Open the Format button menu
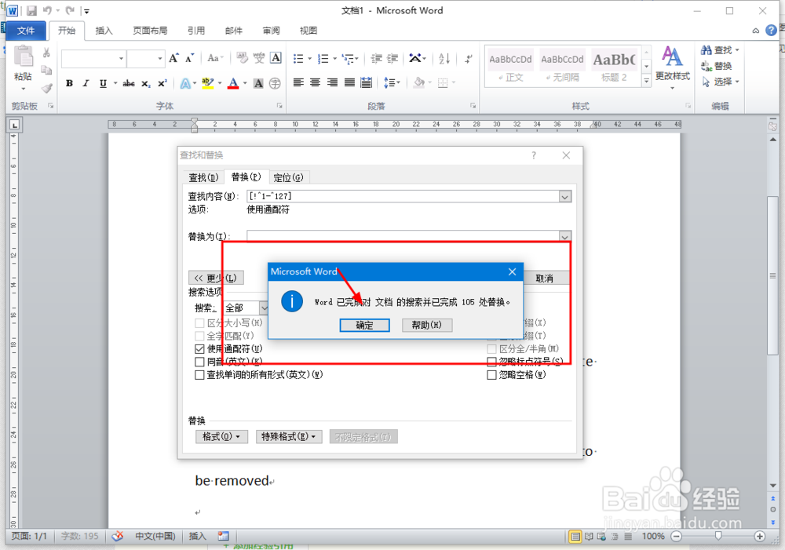Image resolution: width=785 pixels, height=550 pixels. [x=221, y=437]
